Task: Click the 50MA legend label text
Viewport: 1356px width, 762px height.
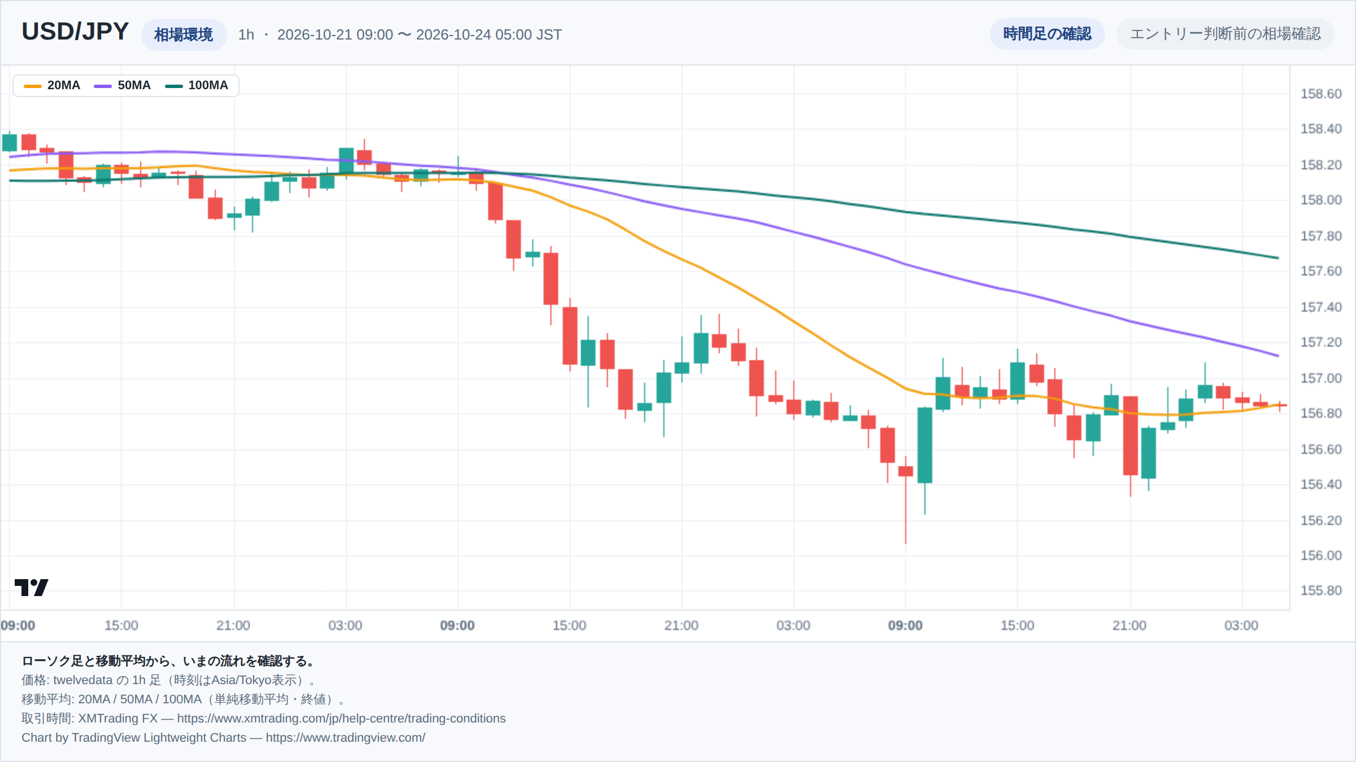Action: tap(134, 85)
